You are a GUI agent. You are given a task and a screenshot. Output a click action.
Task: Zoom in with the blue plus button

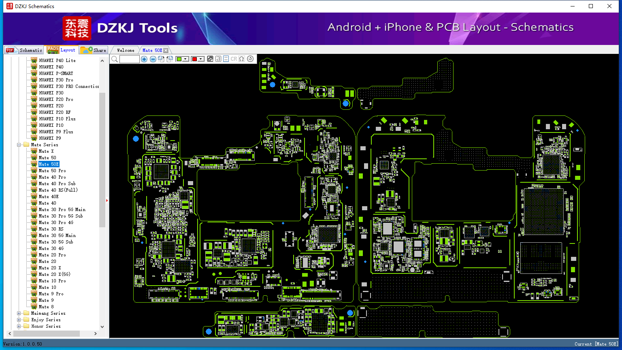[144, 59]
